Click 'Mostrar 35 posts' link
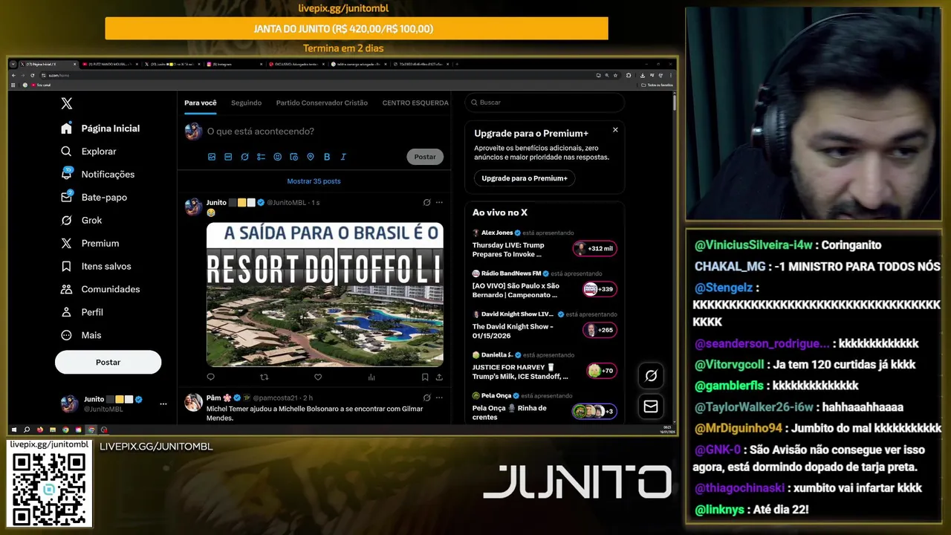Viewport: 951px width, 535px height. (x=314, y=181)
